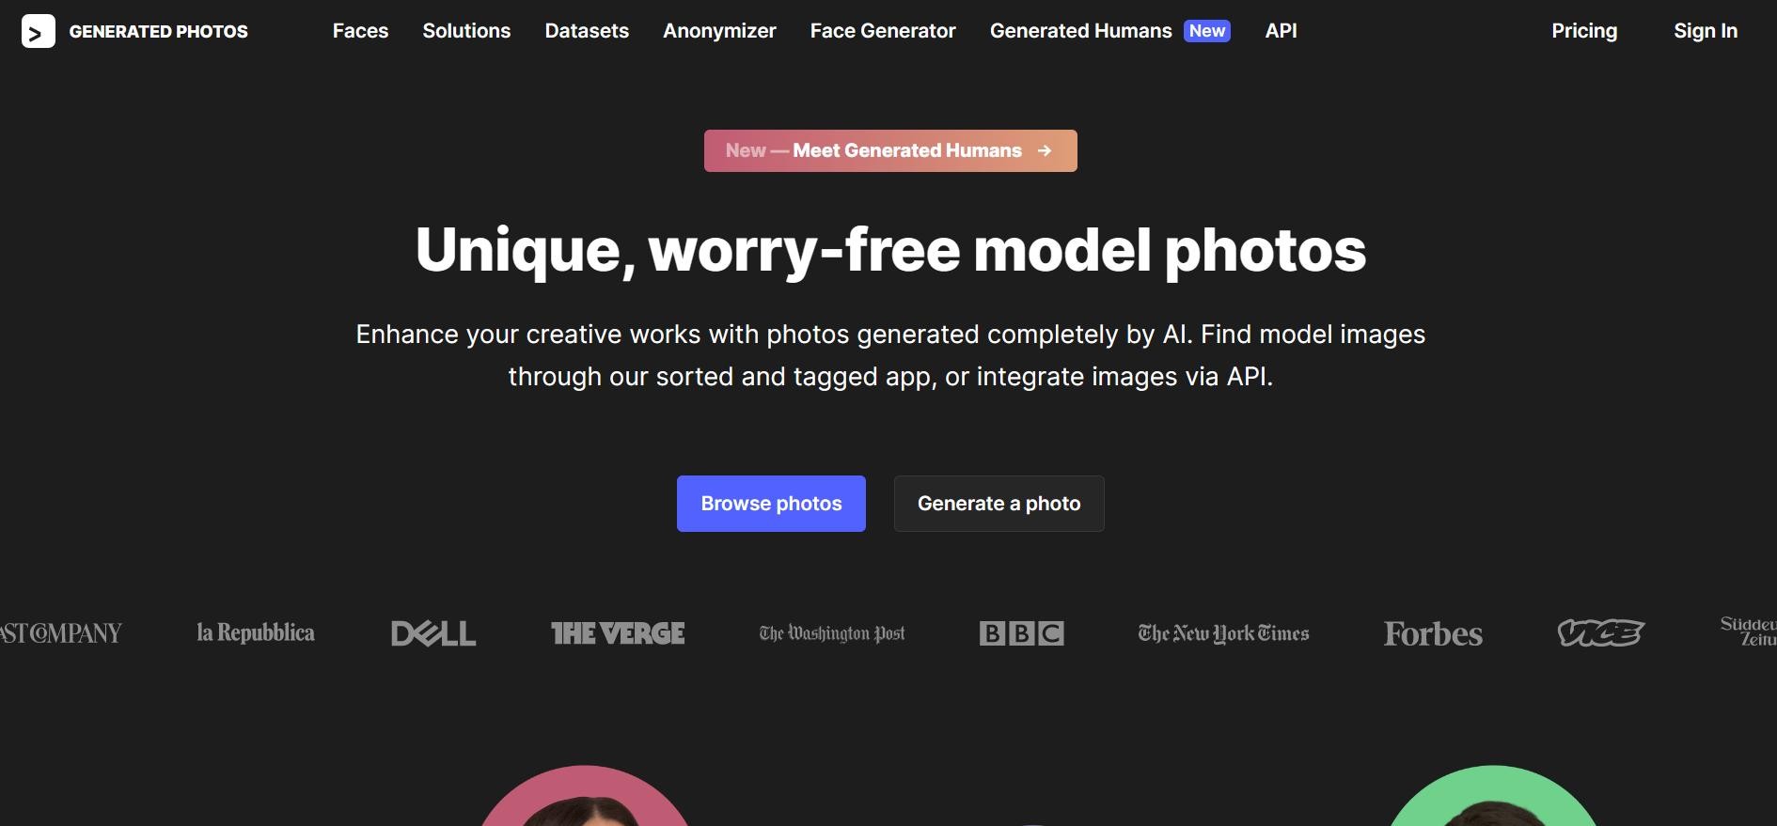Click the VICE logo
Screen dimensions: 1777x826
(x=1600, y=633)
